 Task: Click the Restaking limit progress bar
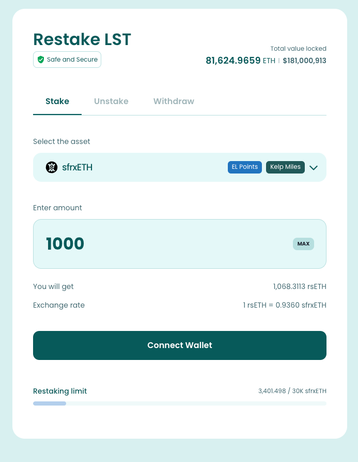tap(180, 403)
